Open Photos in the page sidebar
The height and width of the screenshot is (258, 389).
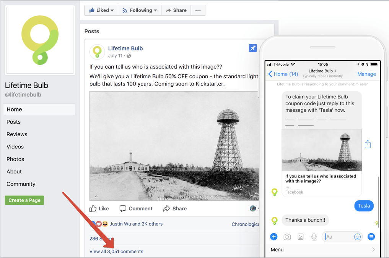coord(15,159)
